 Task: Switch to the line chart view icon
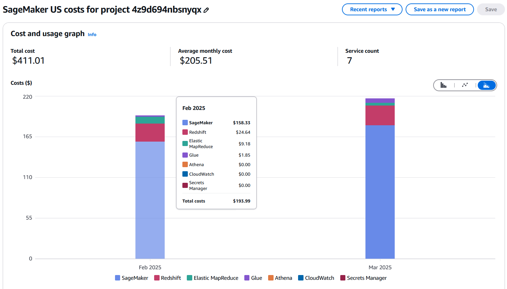point(465,85)
